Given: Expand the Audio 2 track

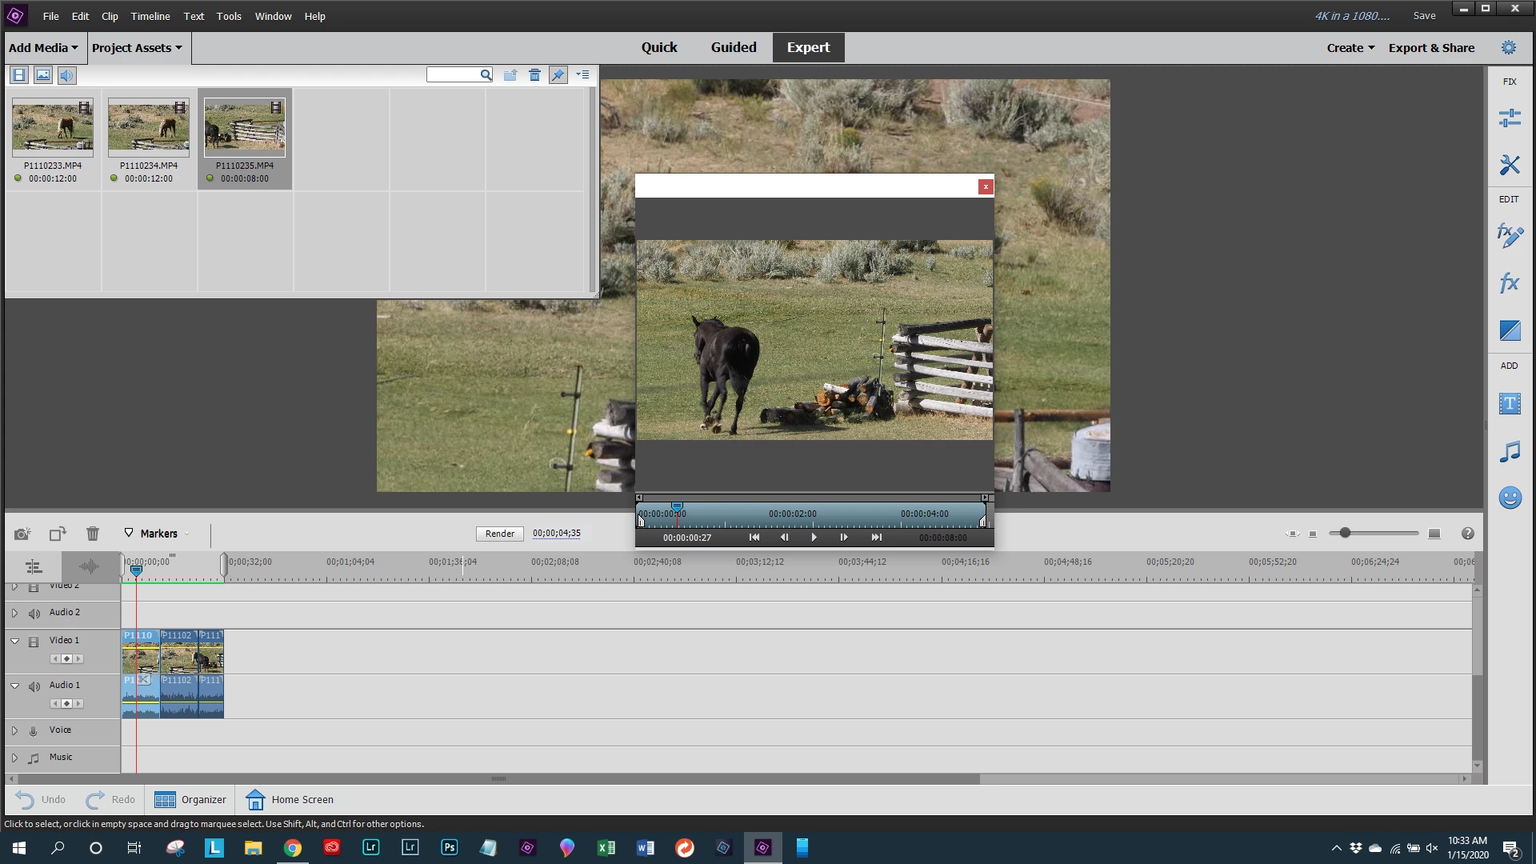Looking at the screenshot, I should [x=14, y=614].
